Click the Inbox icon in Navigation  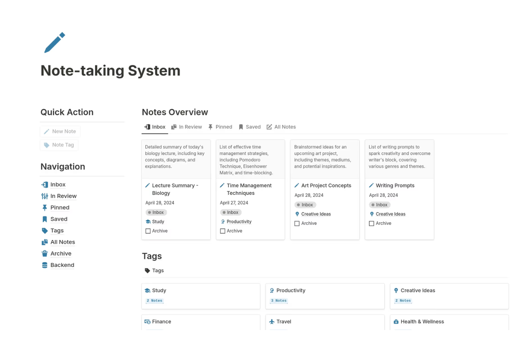click(45, 185)
